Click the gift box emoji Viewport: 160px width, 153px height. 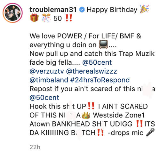coord(34,18)
